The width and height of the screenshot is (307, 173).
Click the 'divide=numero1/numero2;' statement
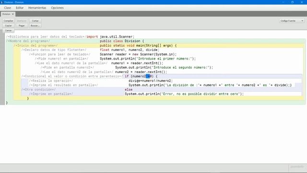pyautogui.click(x=151, y=81)
